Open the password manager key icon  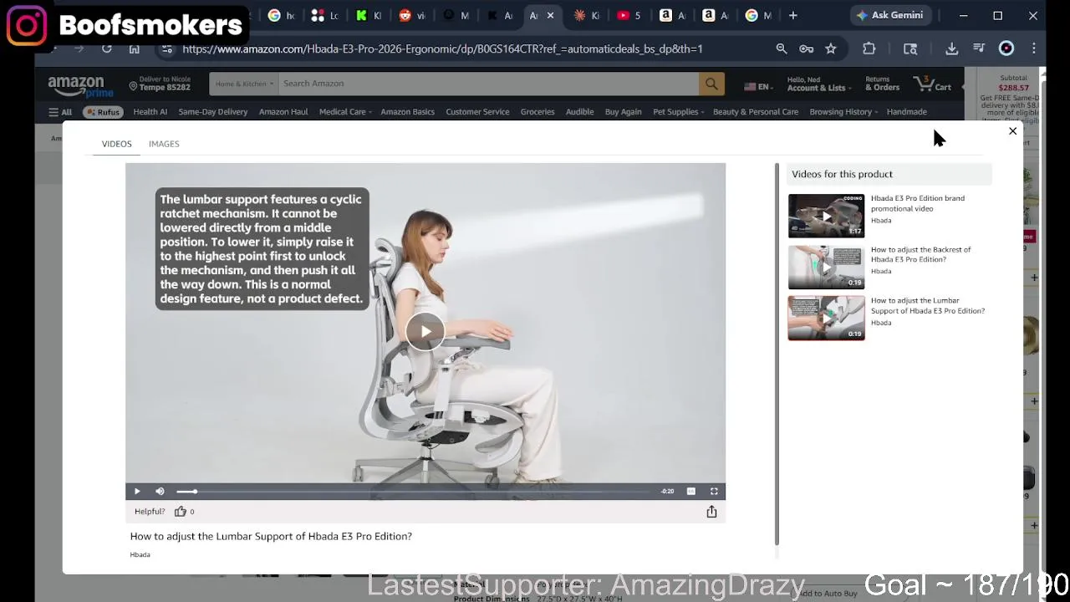coord(806,49)
